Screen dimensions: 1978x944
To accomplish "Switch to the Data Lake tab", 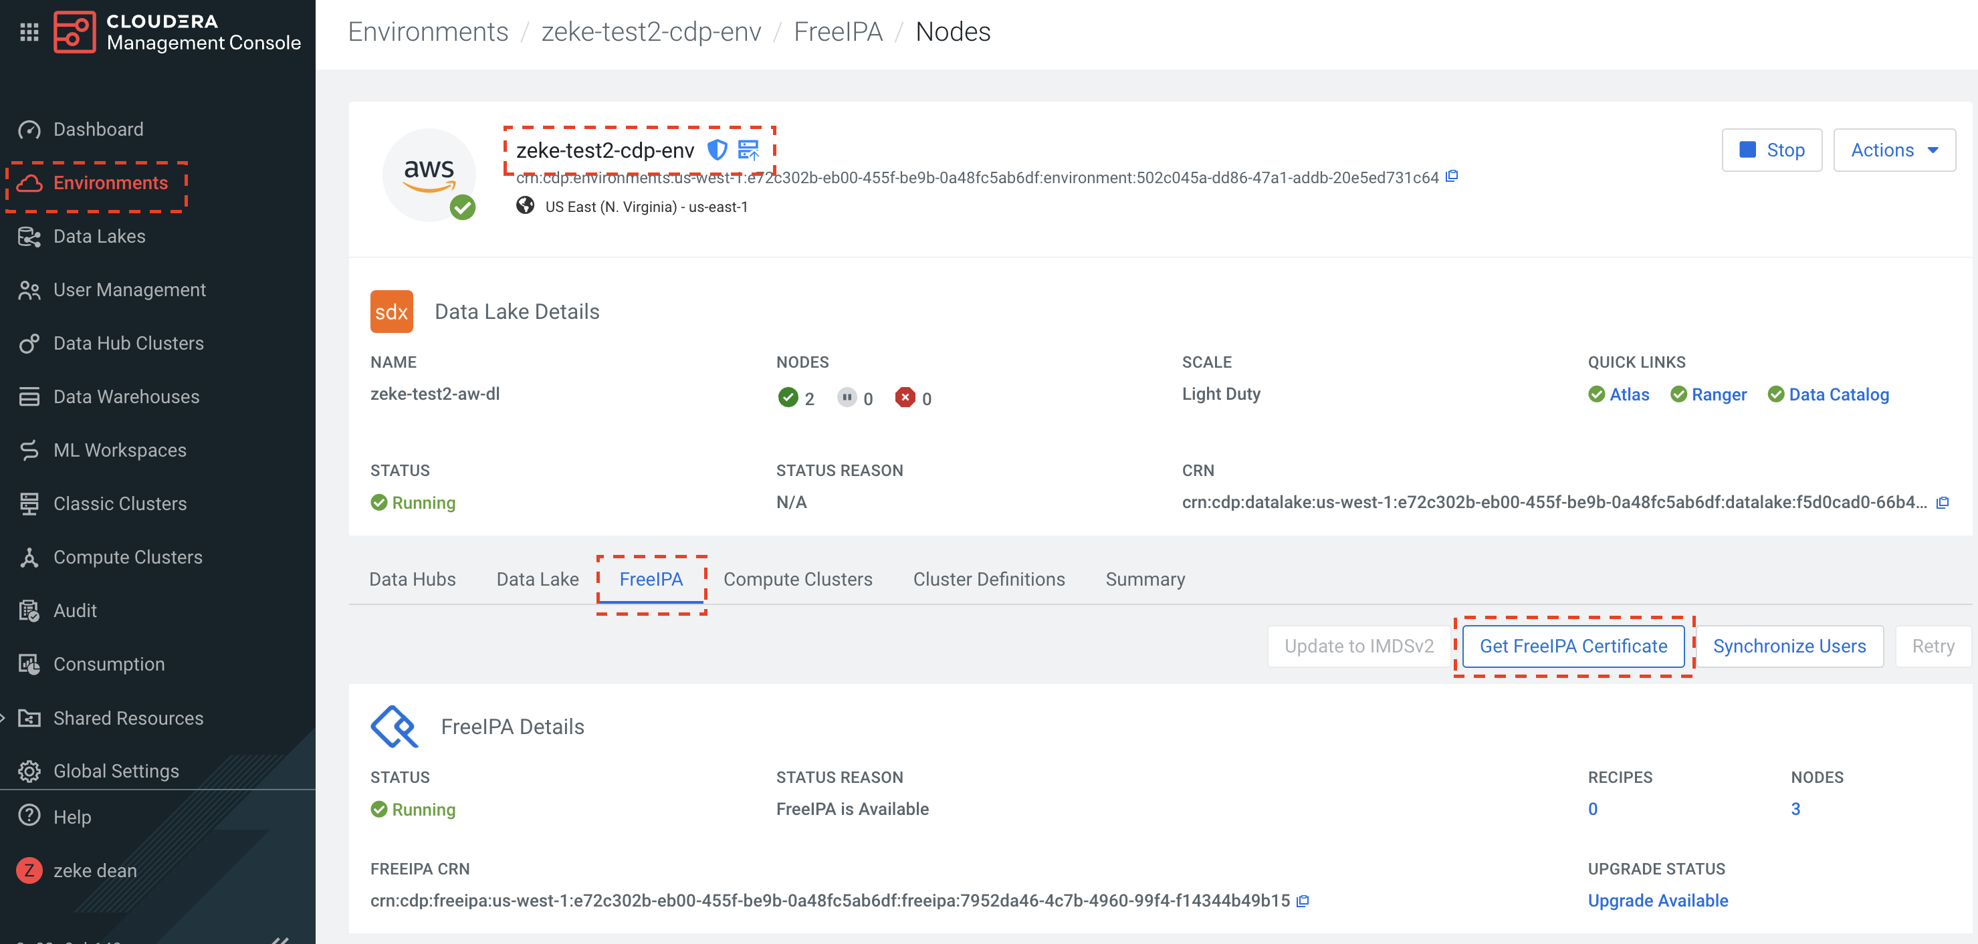I will (538, 579).
